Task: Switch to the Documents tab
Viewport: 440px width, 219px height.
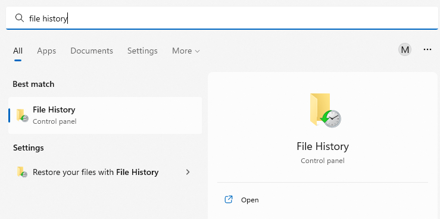Action: coord(92,51)
